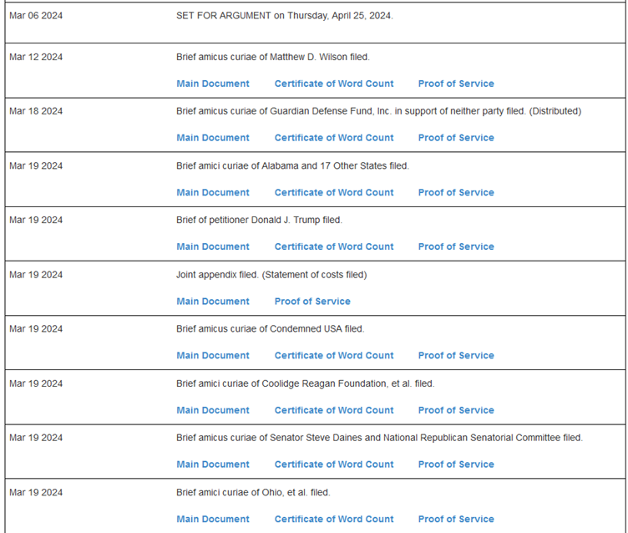Open Proof of Service for Matthew D. Wilson brief
The height and width of the screenshot is (533, 628).
click(x=456, y=84)
